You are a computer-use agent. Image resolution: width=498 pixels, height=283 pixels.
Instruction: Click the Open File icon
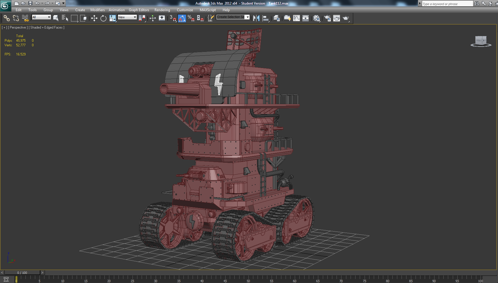click(x=23, y=3)
